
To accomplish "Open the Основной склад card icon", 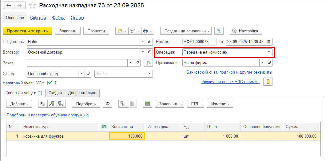I will [88, 74].
